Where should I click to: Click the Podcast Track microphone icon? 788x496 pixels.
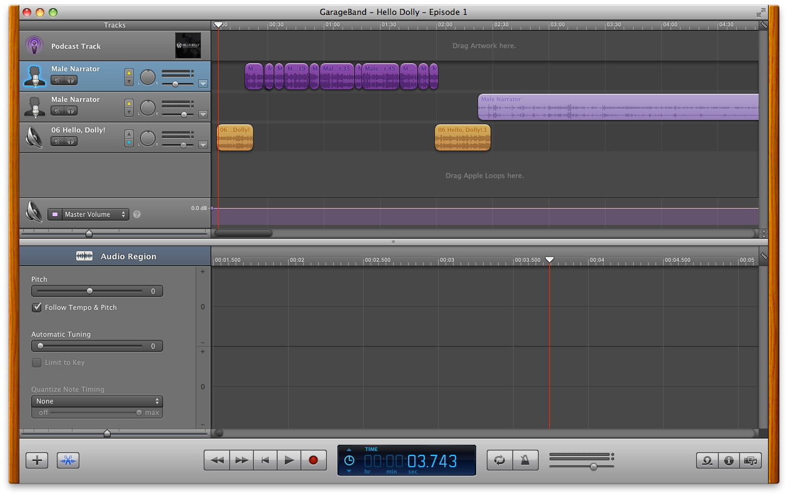(x=34, y=46)
